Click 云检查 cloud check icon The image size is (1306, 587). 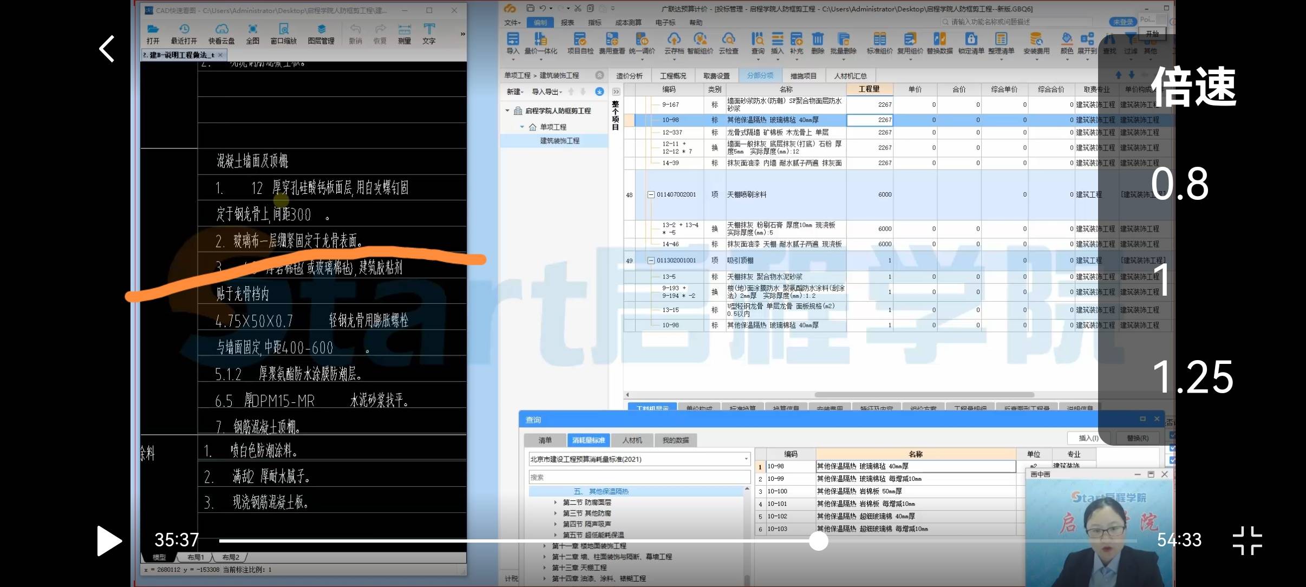(x=728, y=43)
